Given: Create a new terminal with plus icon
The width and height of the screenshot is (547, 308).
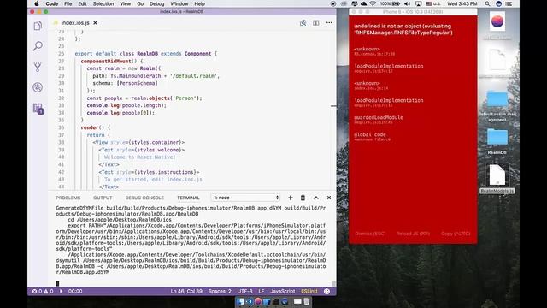Looking at the screenshot, I should pyautogui.click(x=291, y=198).
